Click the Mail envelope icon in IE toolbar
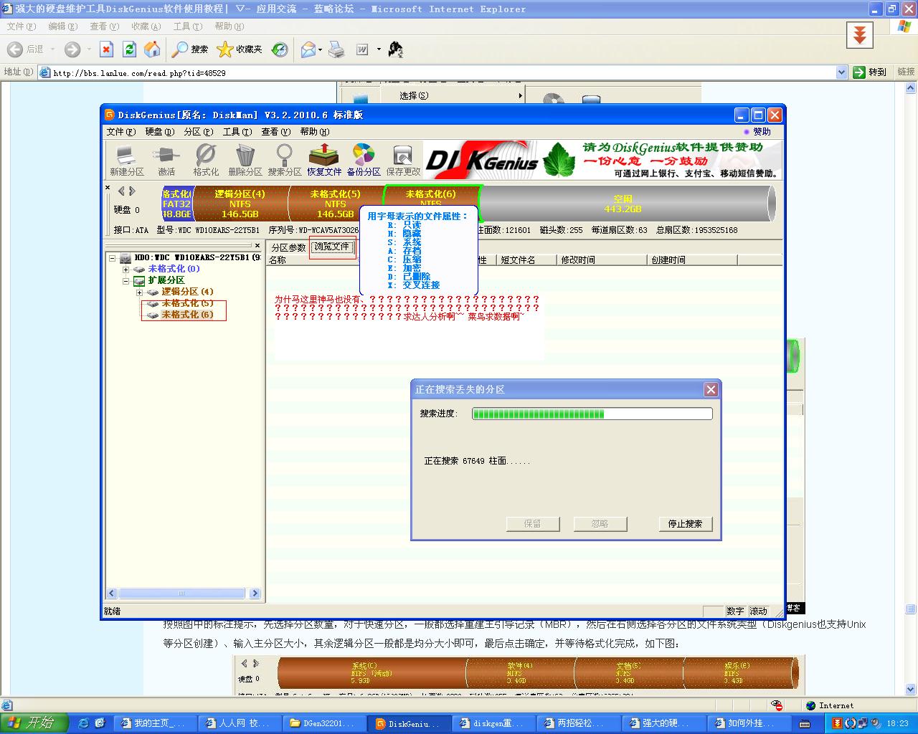918x734 pixels. pos(308,49)
